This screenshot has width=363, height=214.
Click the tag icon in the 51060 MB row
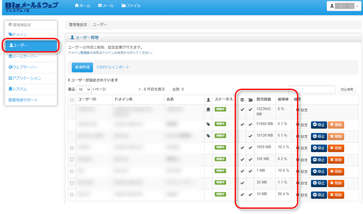click(209, 124)
